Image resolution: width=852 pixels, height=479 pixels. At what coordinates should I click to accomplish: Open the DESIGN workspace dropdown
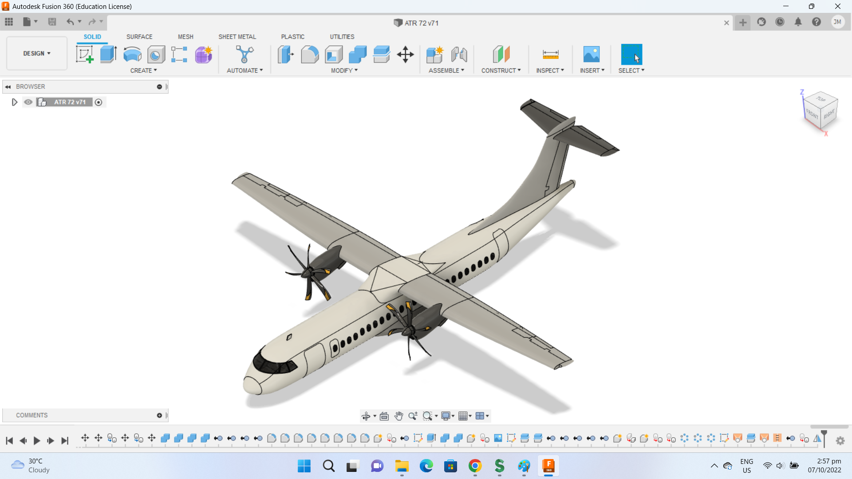tap(37, 53)
